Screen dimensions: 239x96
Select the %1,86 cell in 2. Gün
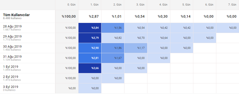(113, 48)
